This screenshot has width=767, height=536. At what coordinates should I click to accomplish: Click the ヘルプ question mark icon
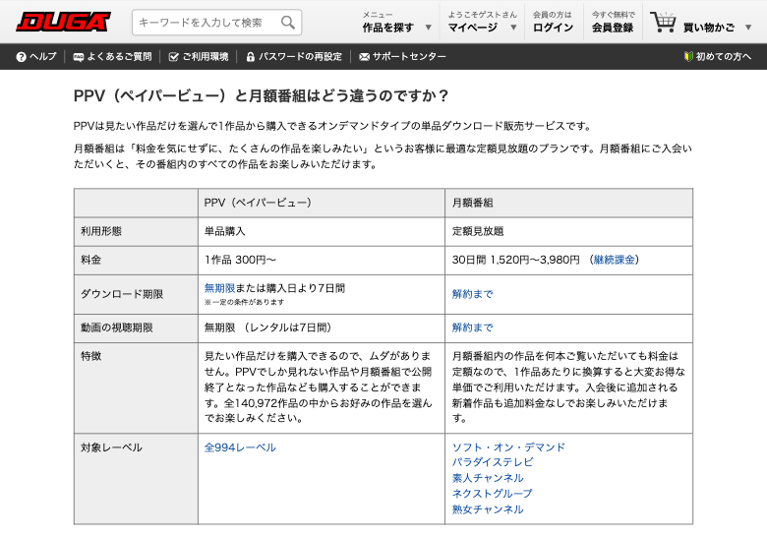click(21, 57)
